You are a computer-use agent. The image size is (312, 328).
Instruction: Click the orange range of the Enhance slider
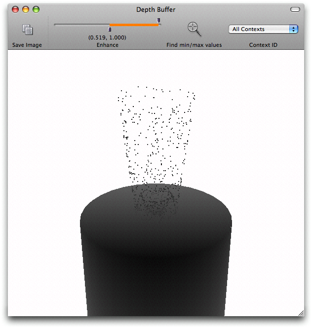tap(133, 25)
